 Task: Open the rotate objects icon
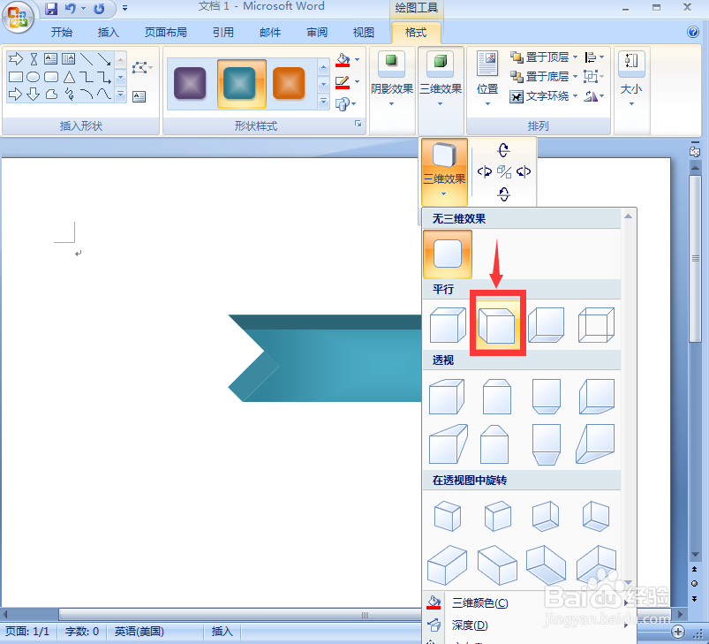coord(593,96)
